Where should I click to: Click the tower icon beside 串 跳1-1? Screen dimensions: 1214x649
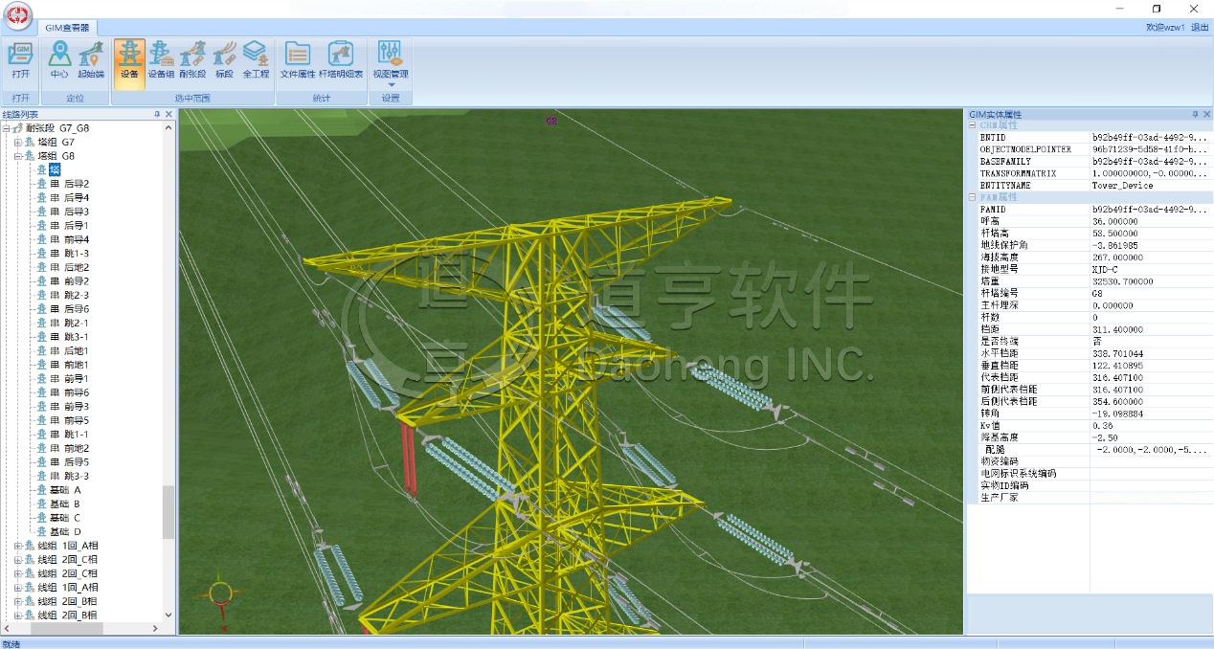[41, 434]
